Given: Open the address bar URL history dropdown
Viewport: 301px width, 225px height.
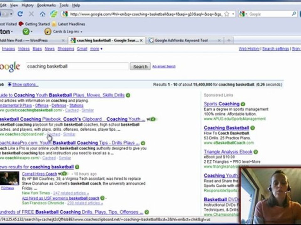Looking at the screenshot, I should (233, 14).
